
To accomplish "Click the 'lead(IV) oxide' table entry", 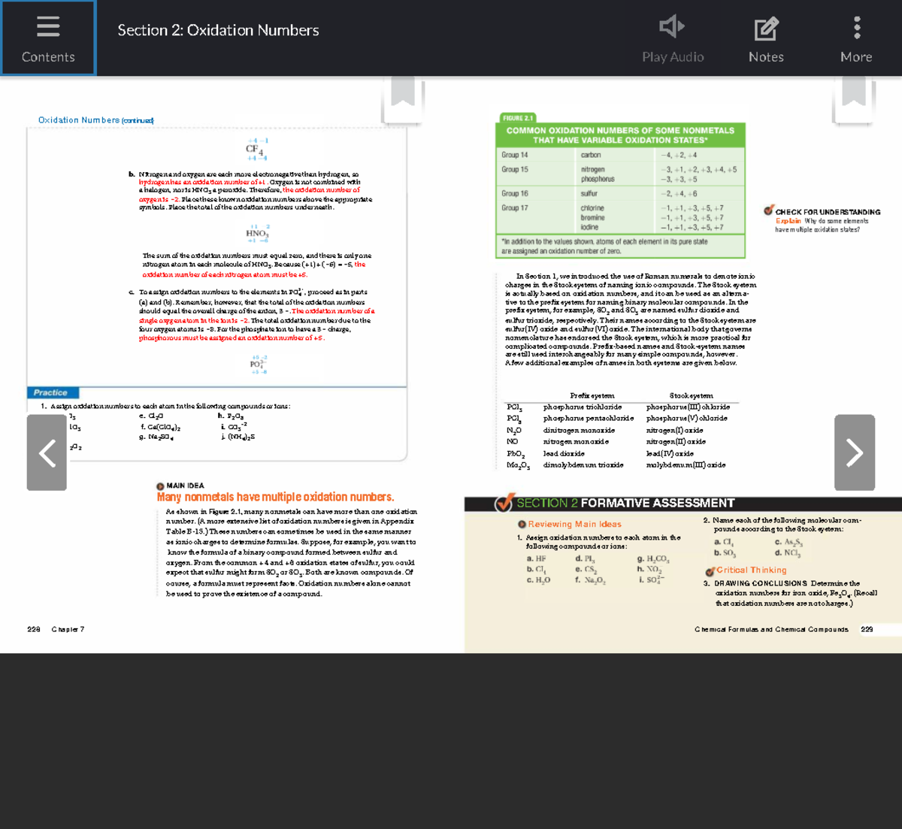I will click(670, 453).
